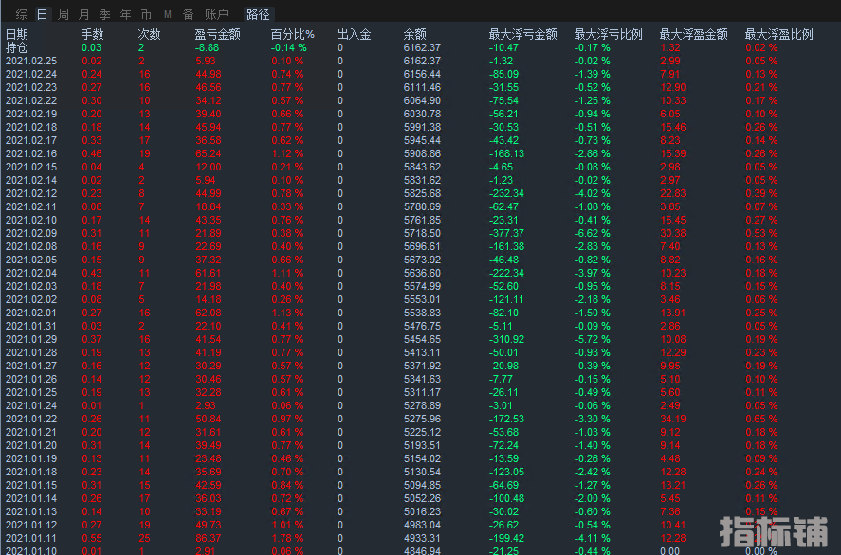Click the 路径 path button
The image size is (841, 555).
pos(258,14)
